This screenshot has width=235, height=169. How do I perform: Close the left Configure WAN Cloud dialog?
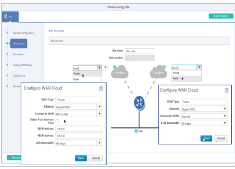pos(101,88)
